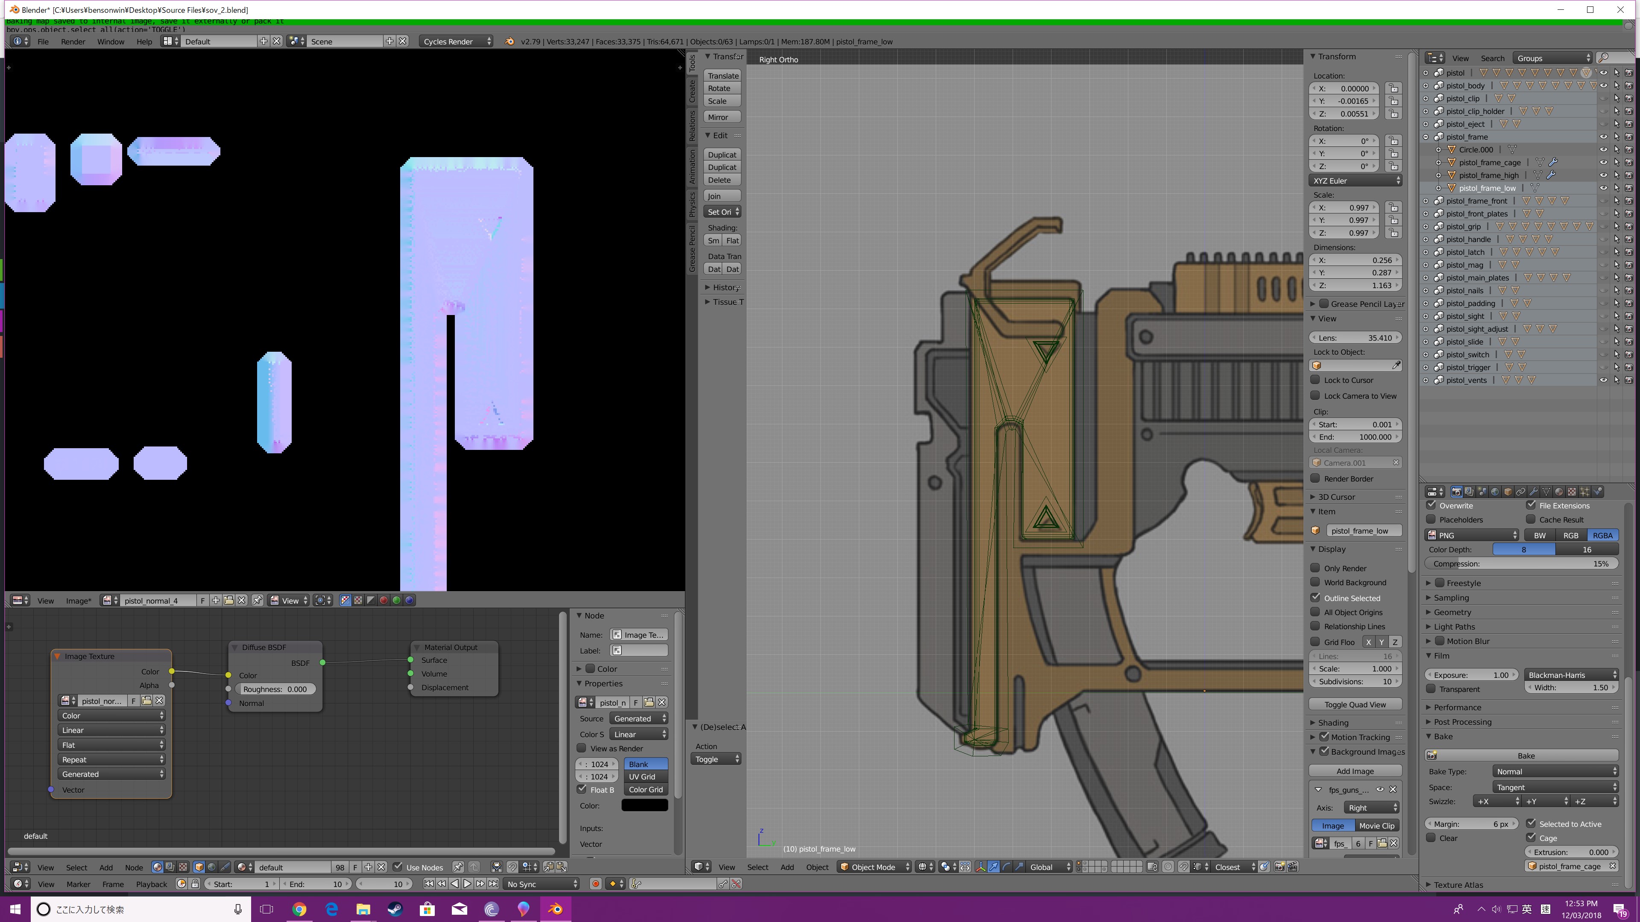Screen dimensions: 1640x922
Task: Open the Modifiers wrench properties tab
Action: coord(1533,492)
